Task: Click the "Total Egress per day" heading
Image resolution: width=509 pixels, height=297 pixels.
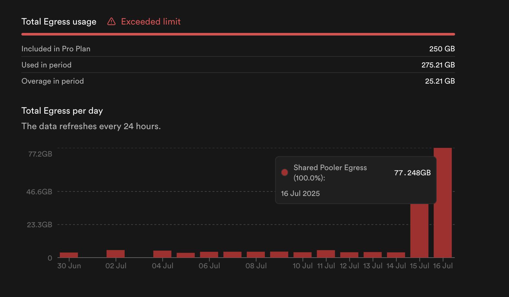Action: point(62,111)
